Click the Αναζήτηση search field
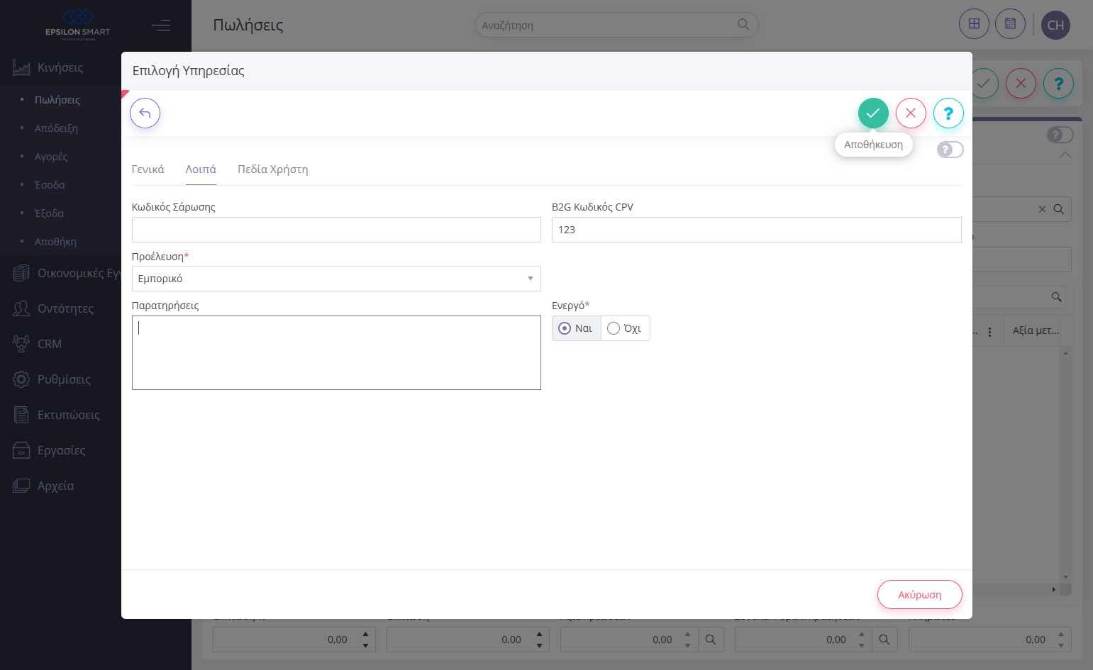 coord(616,25)
